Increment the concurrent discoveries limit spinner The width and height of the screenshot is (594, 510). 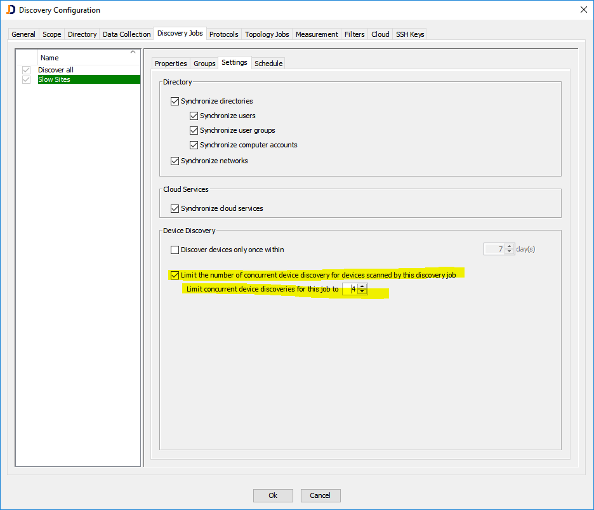point(362,286)
